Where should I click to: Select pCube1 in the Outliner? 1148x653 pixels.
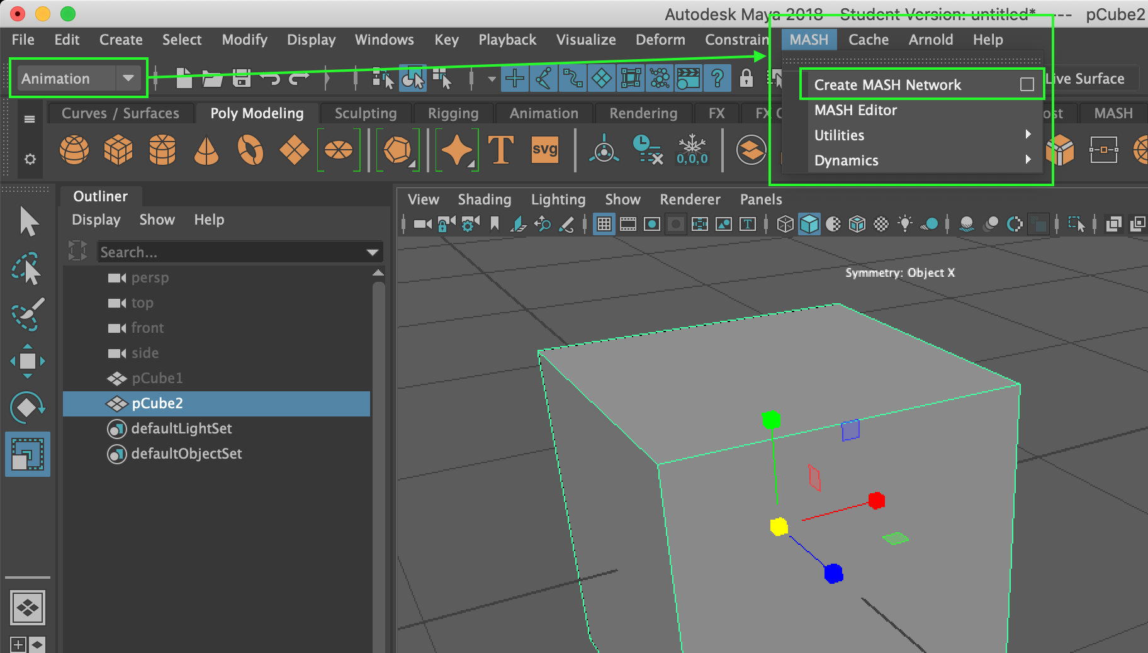pos(157,378)
